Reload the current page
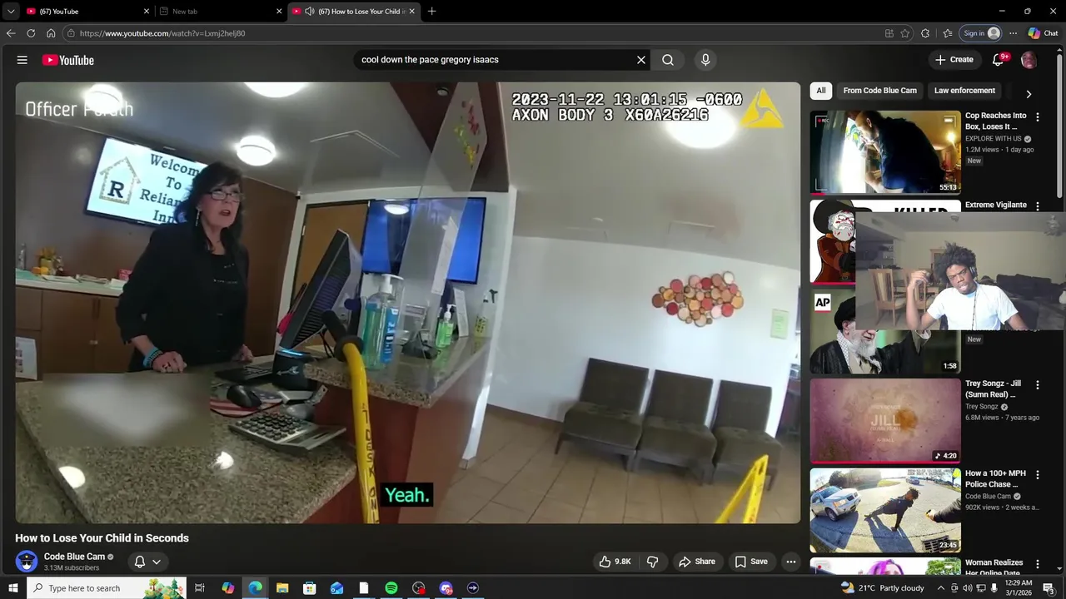 pos(31,33)
